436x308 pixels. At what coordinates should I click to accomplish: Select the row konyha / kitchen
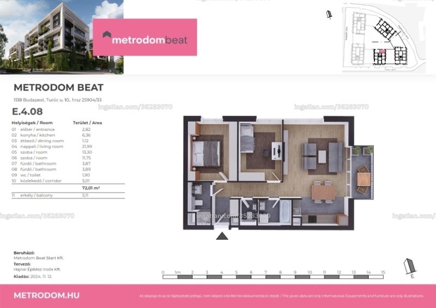pos(68,135)
